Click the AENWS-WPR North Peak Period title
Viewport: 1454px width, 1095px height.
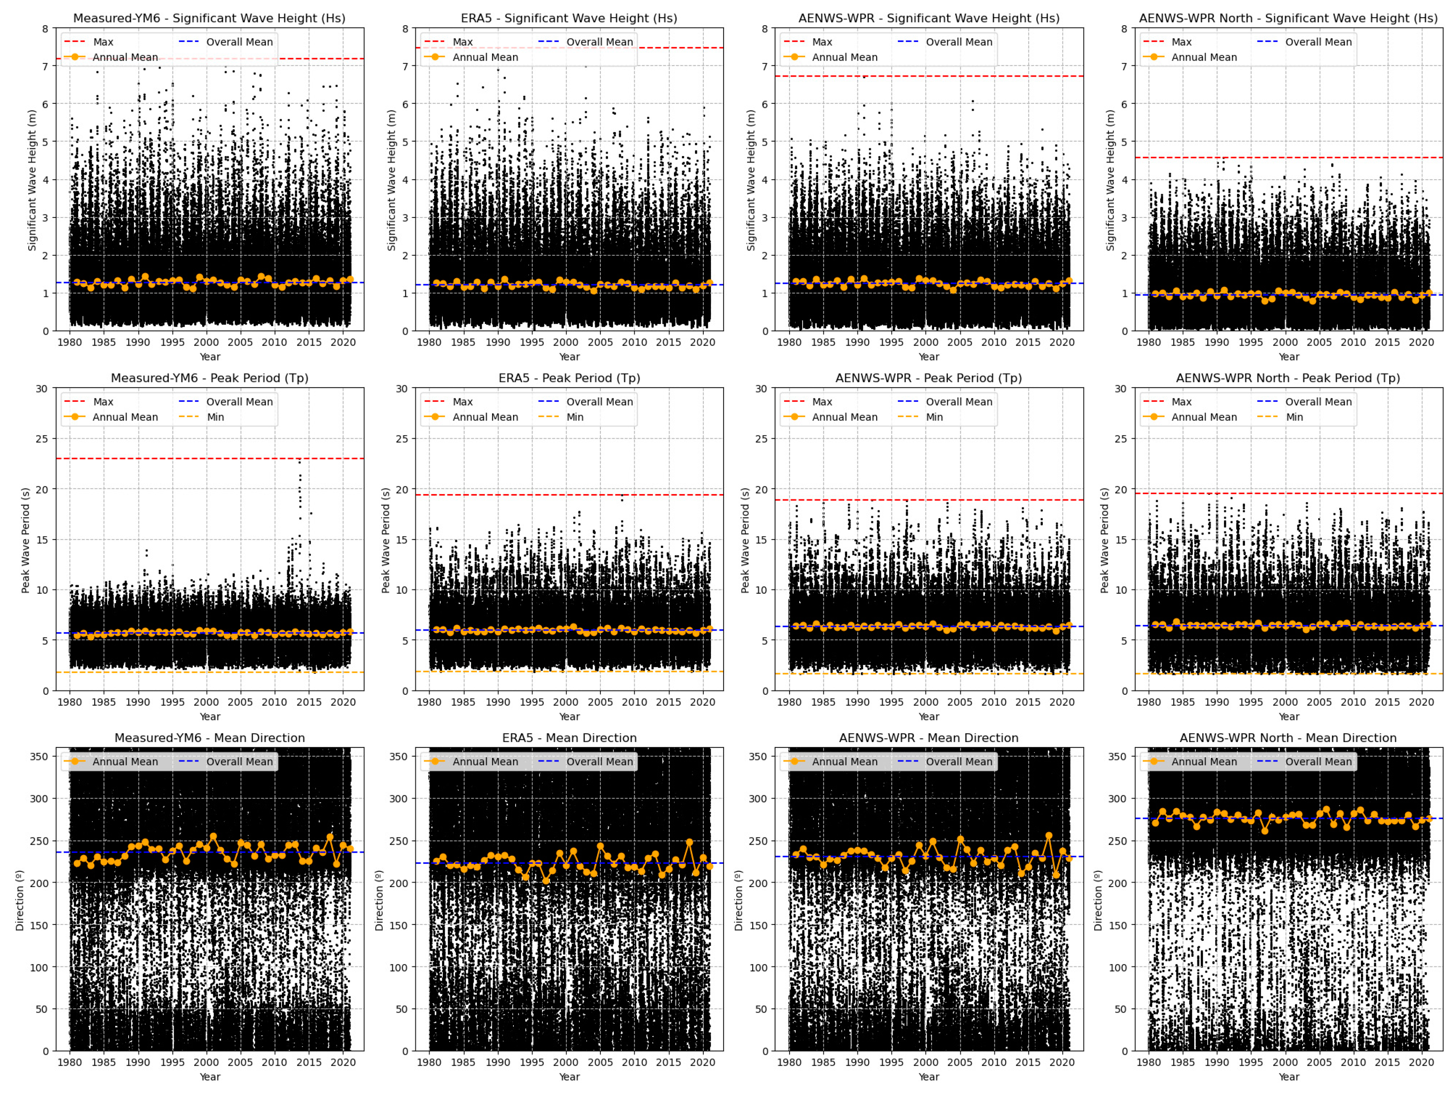coord(1288,378)
